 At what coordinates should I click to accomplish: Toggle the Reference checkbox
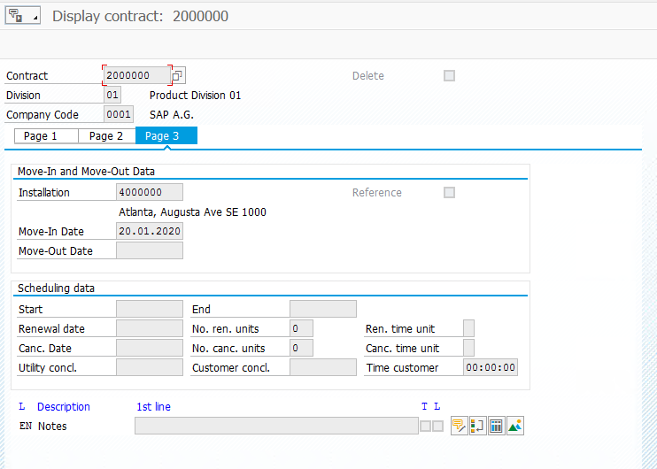449,193
